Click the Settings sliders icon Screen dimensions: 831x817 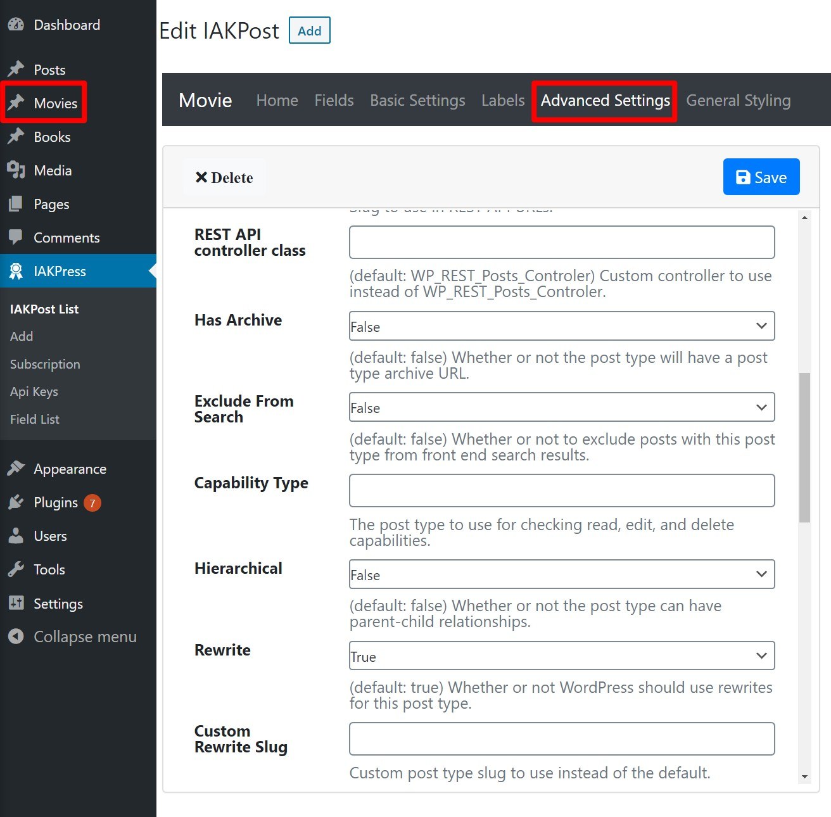coord(16,603)
